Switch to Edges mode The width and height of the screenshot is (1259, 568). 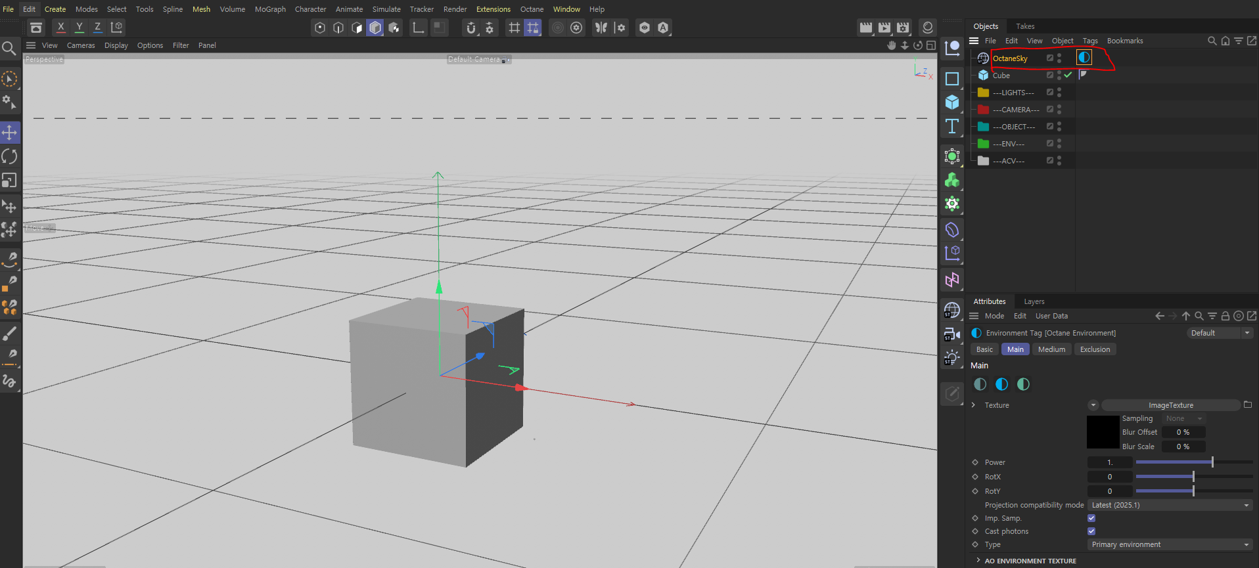(338, 28)
